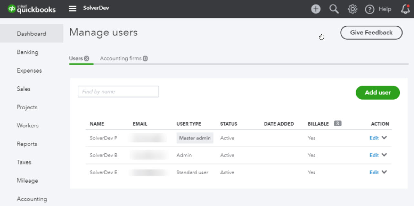Image resolution: width=414 pixels, height=206 pixels.
Task: Switch to the Accounting firms tab
Action: 124,58
